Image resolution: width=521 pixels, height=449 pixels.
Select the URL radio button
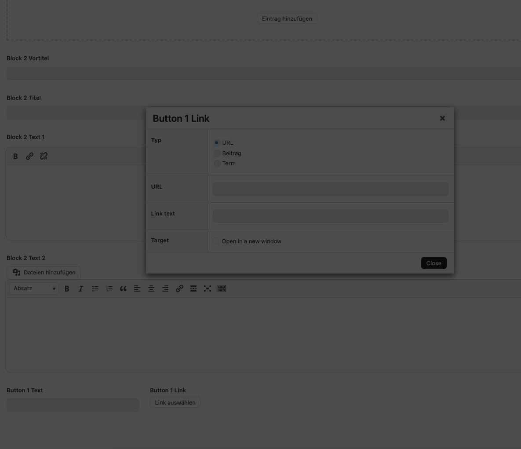point(217,143)
